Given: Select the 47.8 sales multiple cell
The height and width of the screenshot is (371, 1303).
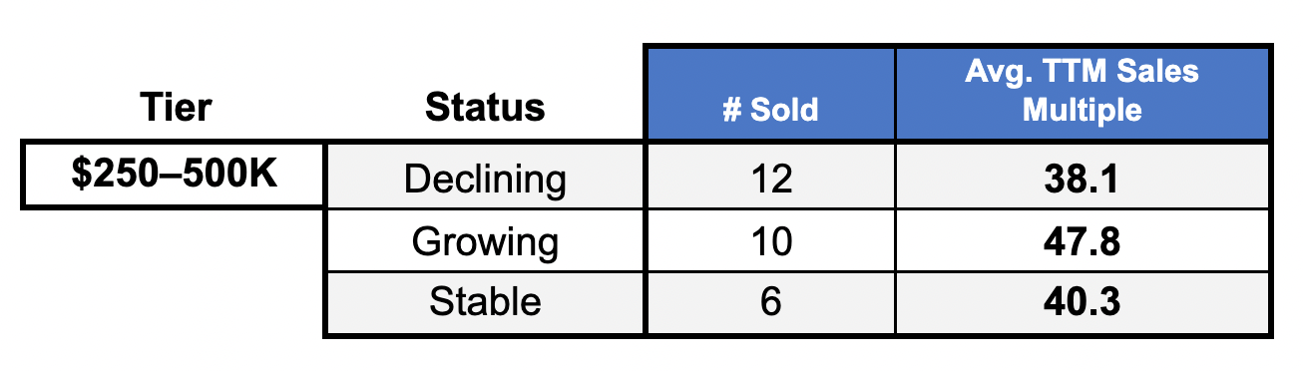Looking at the screenshot, I should point(1083,241).
